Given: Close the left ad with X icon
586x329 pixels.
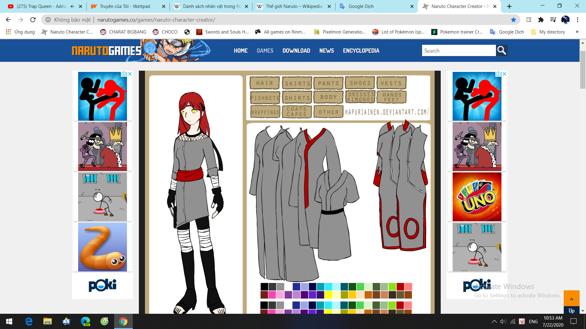Looking at the screenshot, I should point(130,74).
